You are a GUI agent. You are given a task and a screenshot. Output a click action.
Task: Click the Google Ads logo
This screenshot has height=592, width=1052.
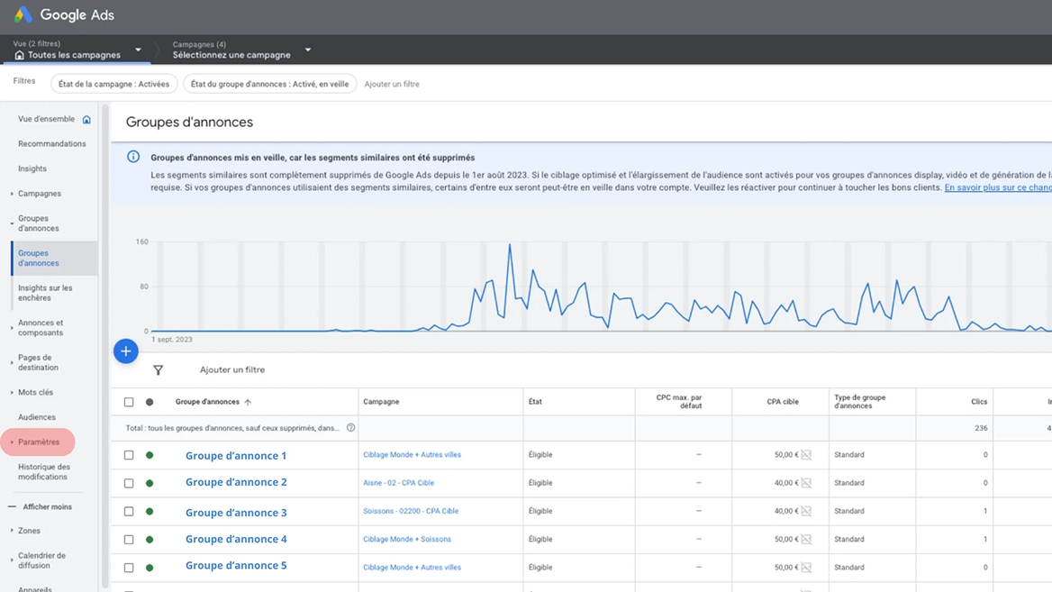point(23,14)
